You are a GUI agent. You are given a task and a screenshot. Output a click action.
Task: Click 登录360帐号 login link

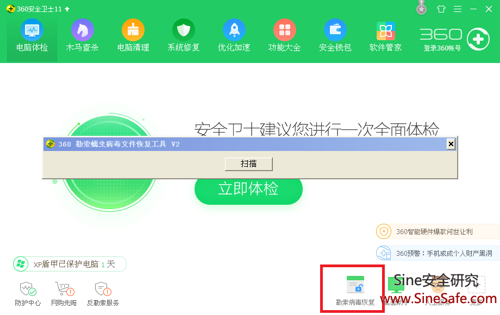pos(442,48)
